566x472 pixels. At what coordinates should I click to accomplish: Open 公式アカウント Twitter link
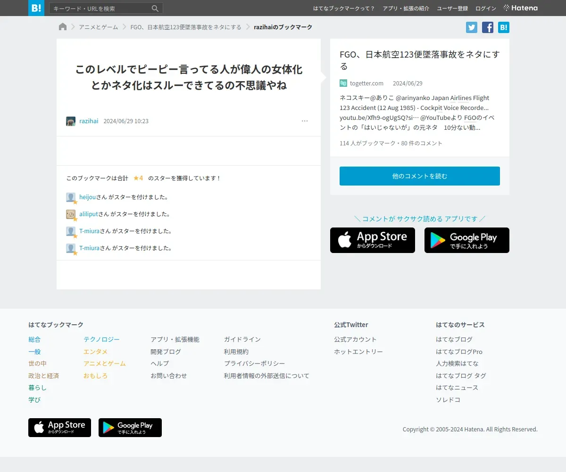(355, 339)
